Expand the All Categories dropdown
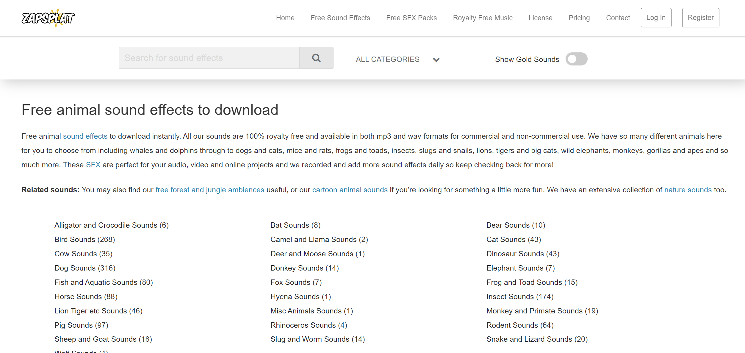745x353 pixels. [x=387, y=59]
